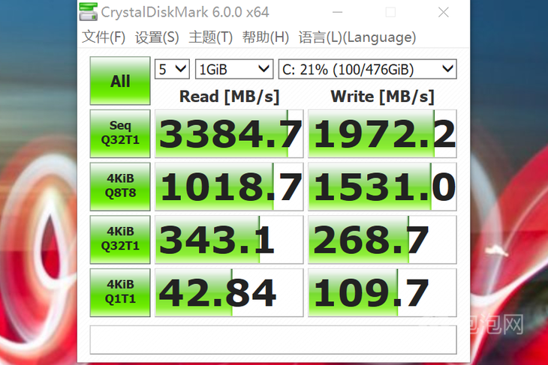The image size is (548, 365).
Task: Click the Seq read result 3384.7
Action: pyautogui.click(x=229, y=133)
